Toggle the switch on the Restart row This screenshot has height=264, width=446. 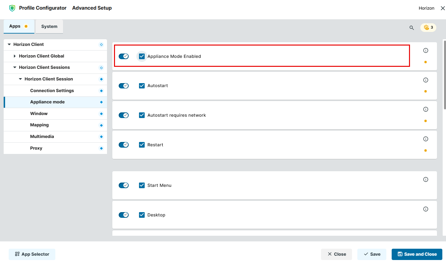(x=124, y=145)
